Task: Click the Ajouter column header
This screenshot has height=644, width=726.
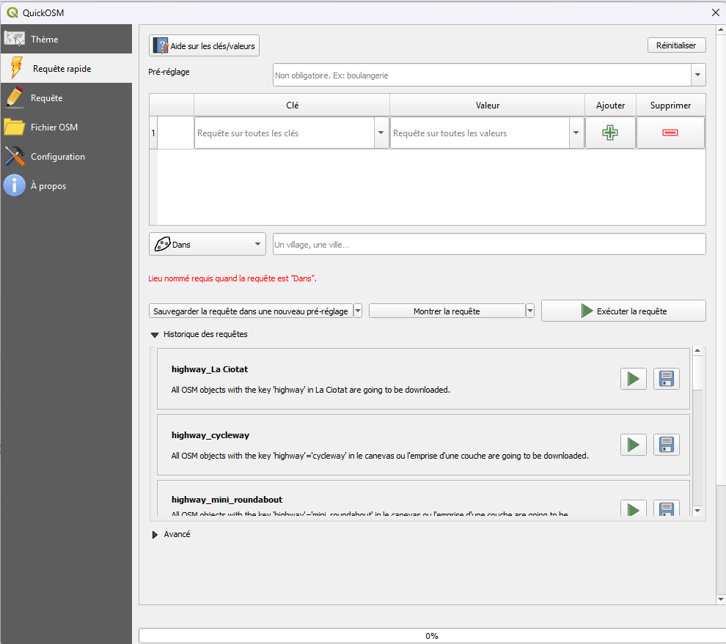Action: pyautogui.click(x=611, y=105)
